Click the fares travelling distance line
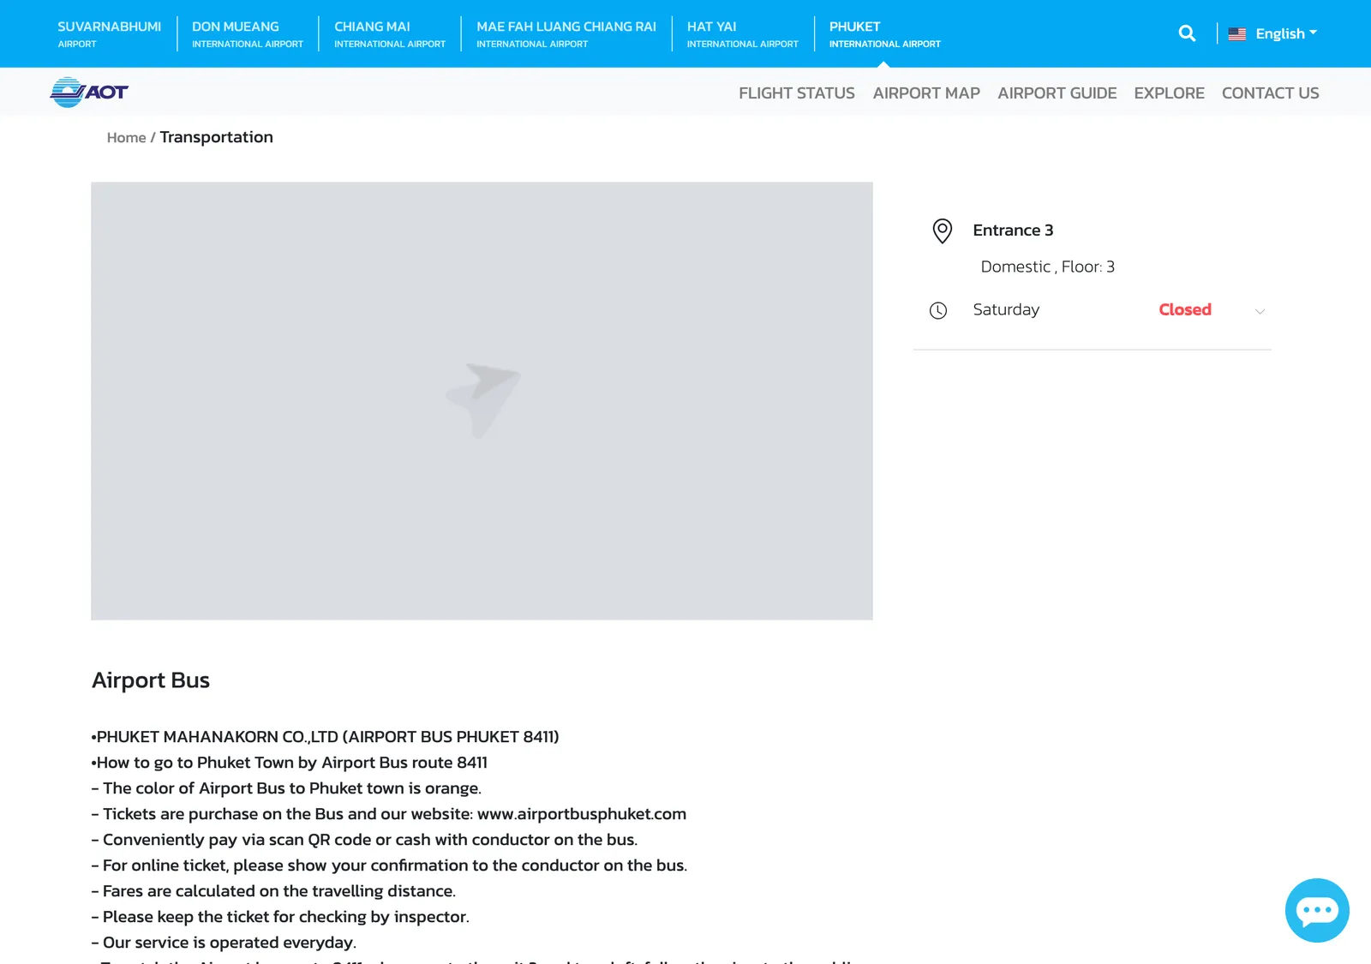 [273, 891]
